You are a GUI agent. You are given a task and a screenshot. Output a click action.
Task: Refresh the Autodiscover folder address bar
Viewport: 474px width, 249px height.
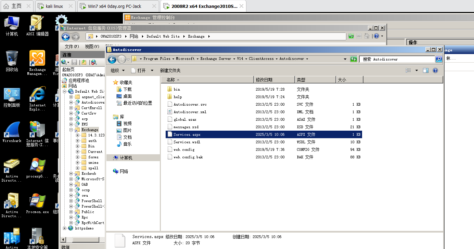[x=354, y=59]
